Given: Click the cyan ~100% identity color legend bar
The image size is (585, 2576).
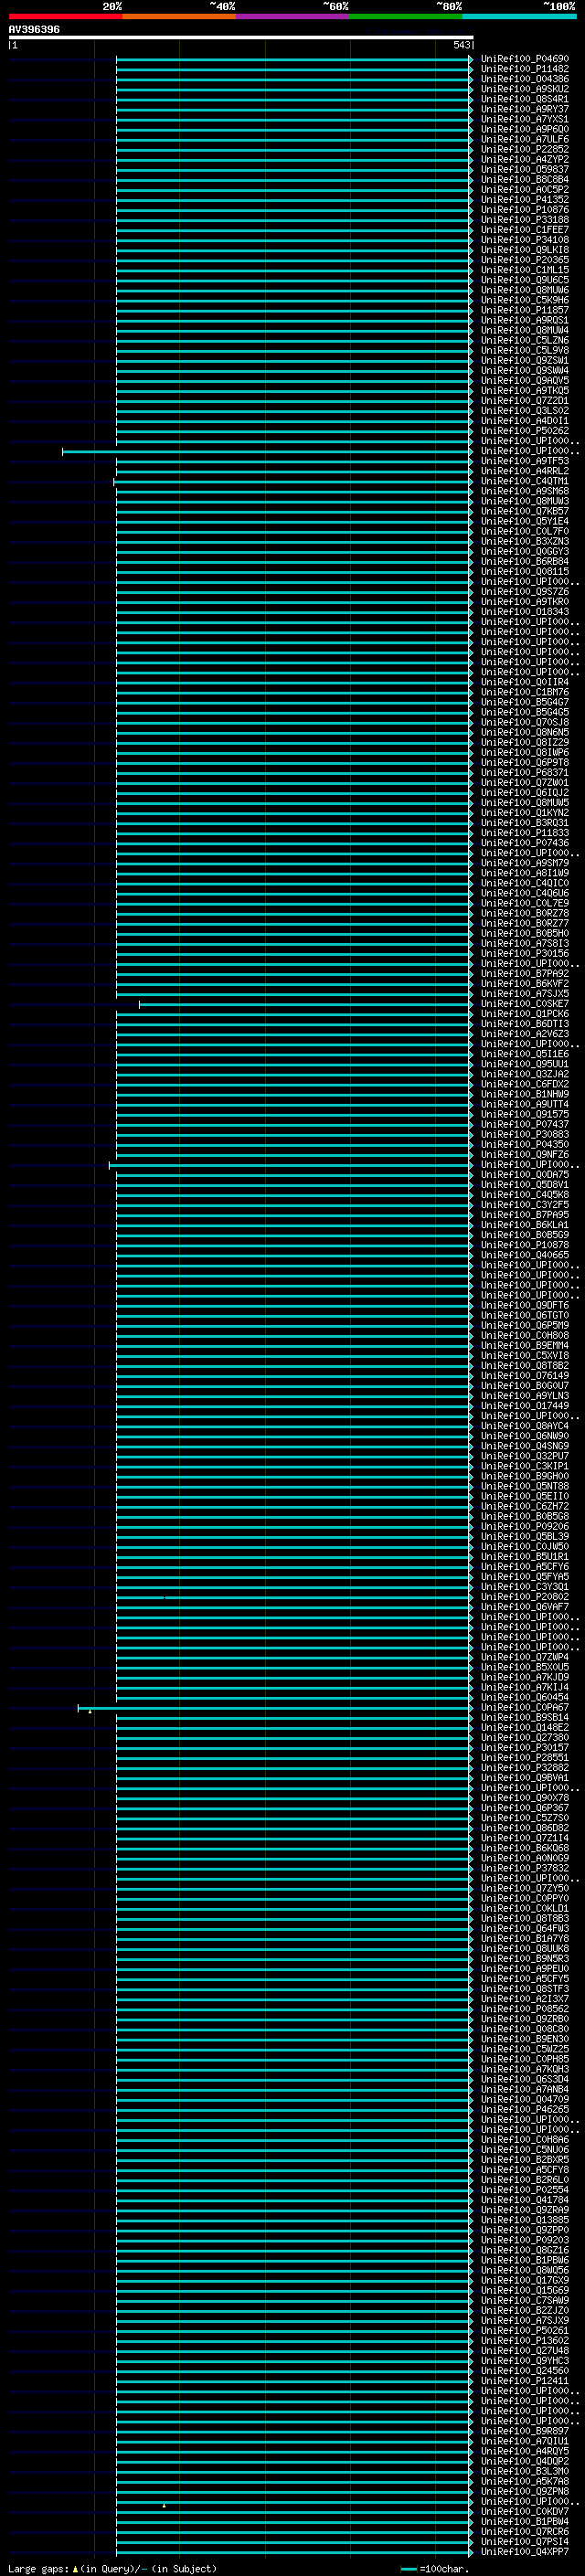Looking at the screenshot, I should pyautogui.click(x=519, y=17).
